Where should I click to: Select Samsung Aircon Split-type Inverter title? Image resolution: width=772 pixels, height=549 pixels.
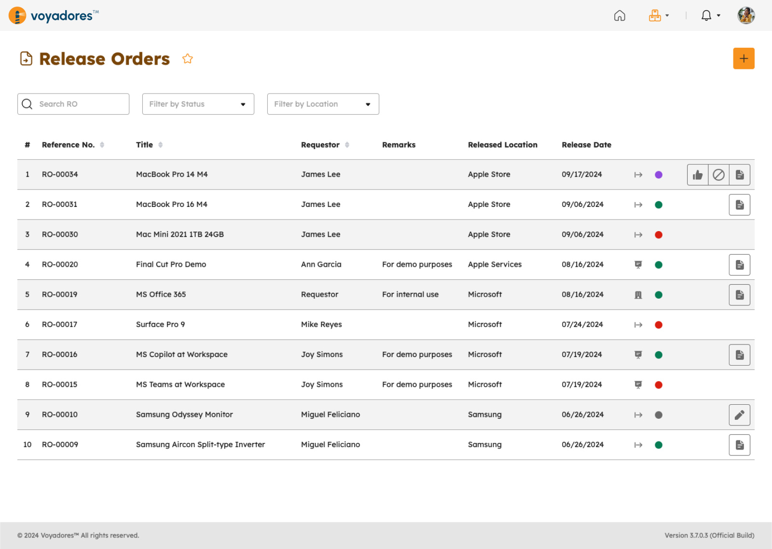[200, 444]
